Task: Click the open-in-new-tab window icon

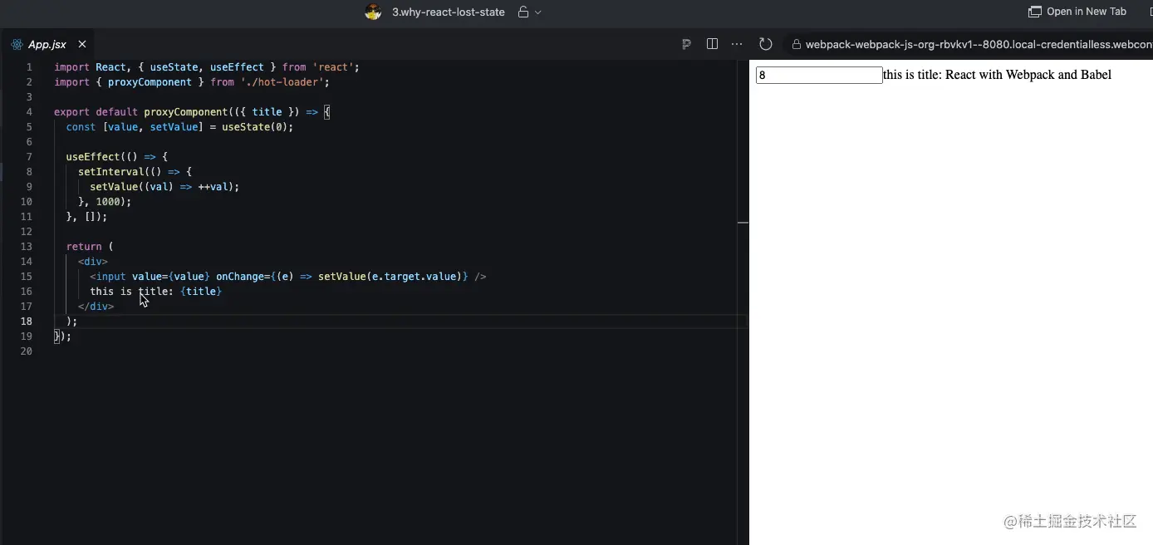Action: [x=1035, y=11]
